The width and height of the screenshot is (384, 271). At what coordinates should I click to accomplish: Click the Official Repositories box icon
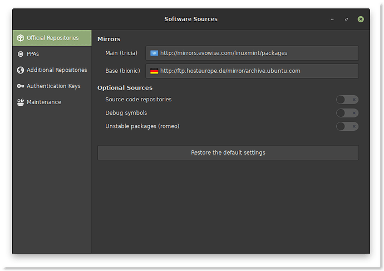pyautogui.click(x=21, y=38)
